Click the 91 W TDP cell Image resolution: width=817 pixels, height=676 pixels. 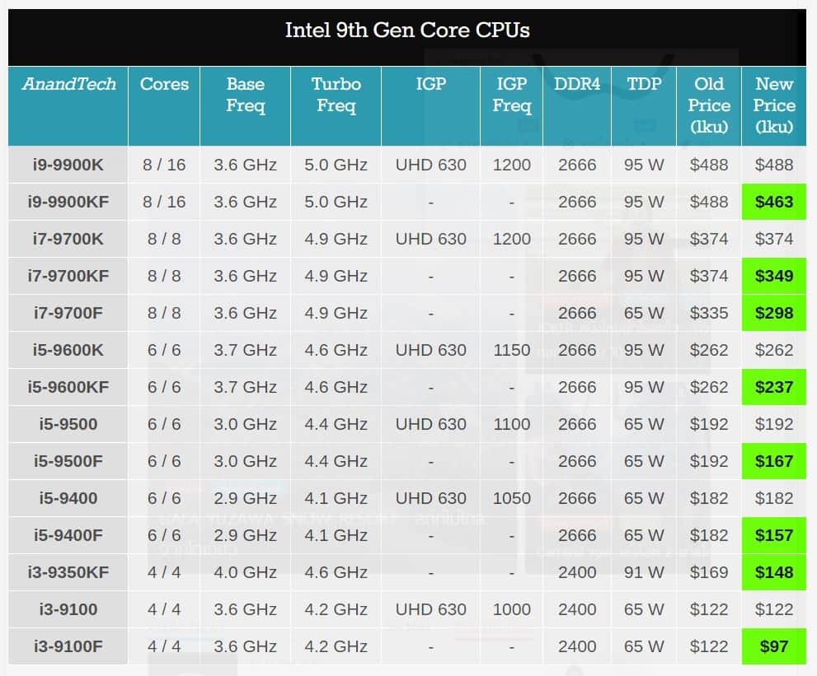click(x=644, y=572)
